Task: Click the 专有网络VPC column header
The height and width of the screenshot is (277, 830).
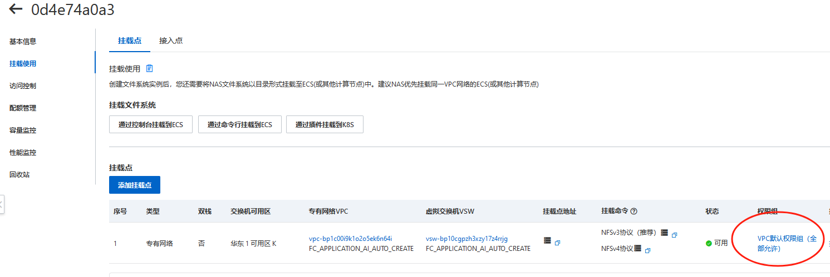Action: pos(328,211)
